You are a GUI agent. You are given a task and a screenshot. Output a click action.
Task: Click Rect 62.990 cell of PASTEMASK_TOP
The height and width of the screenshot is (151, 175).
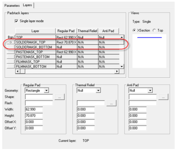(x=66, y=52)
